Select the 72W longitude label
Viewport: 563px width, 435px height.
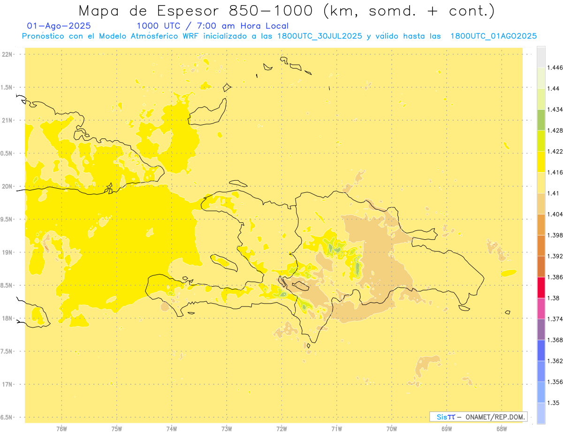coord(281,429)
